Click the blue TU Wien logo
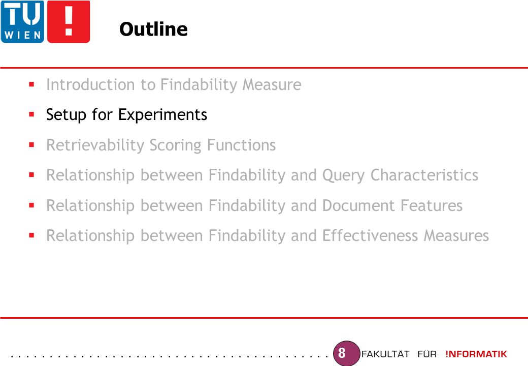Screen dimensions: 528x366 22,21
